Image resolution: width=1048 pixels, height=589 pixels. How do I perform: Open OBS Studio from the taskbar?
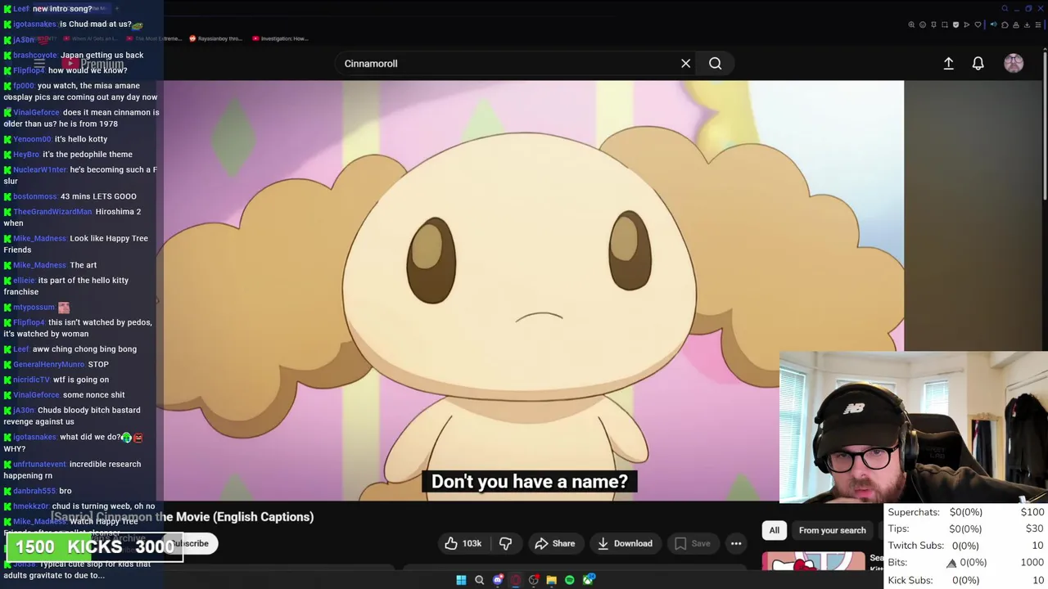coord(534,580)
